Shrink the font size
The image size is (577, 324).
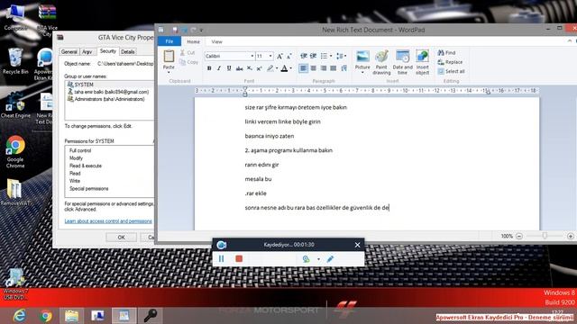(288, 56)
